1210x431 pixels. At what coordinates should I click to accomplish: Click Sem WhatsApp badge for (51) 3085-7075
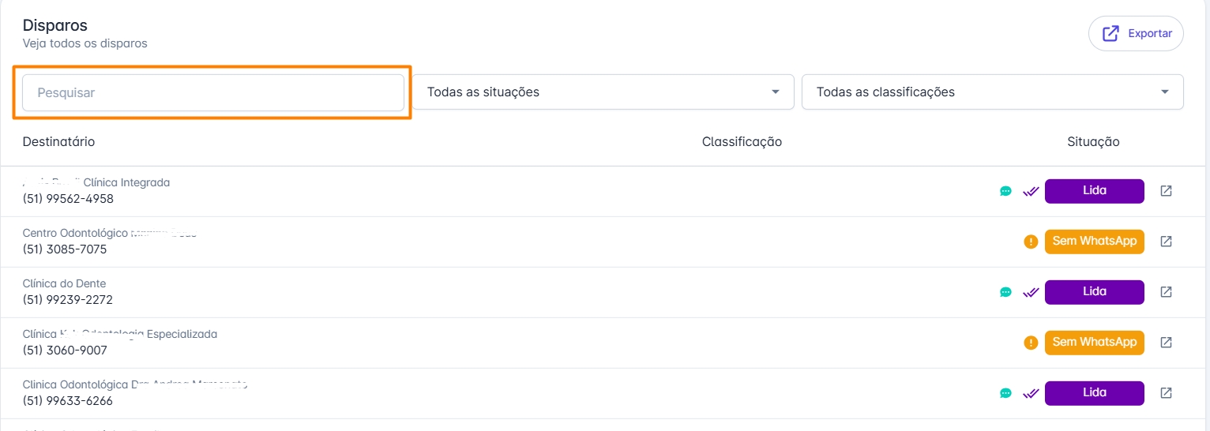pyautogui.click(x=1094, y=242)
